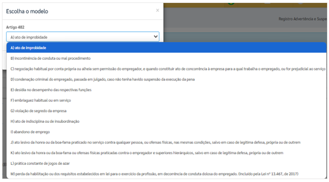This screenshot has height=182, width=329.
Task: Pick D) condenação criminal do empregado
Action: click(166, 79)
